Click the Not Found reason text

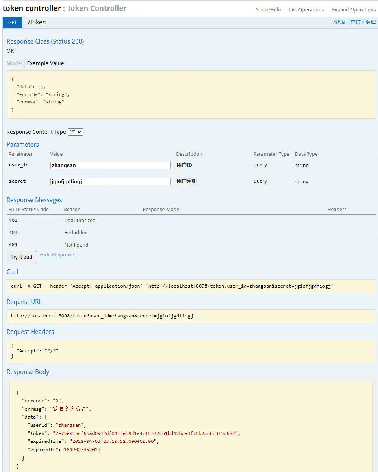(76, 245)
